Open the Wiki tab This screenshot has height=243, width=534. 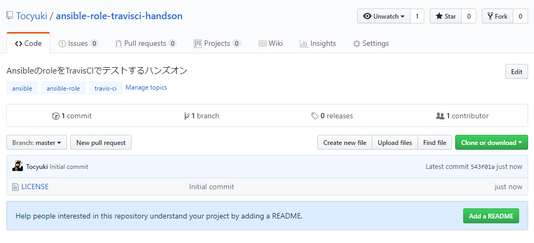(271, 43)
